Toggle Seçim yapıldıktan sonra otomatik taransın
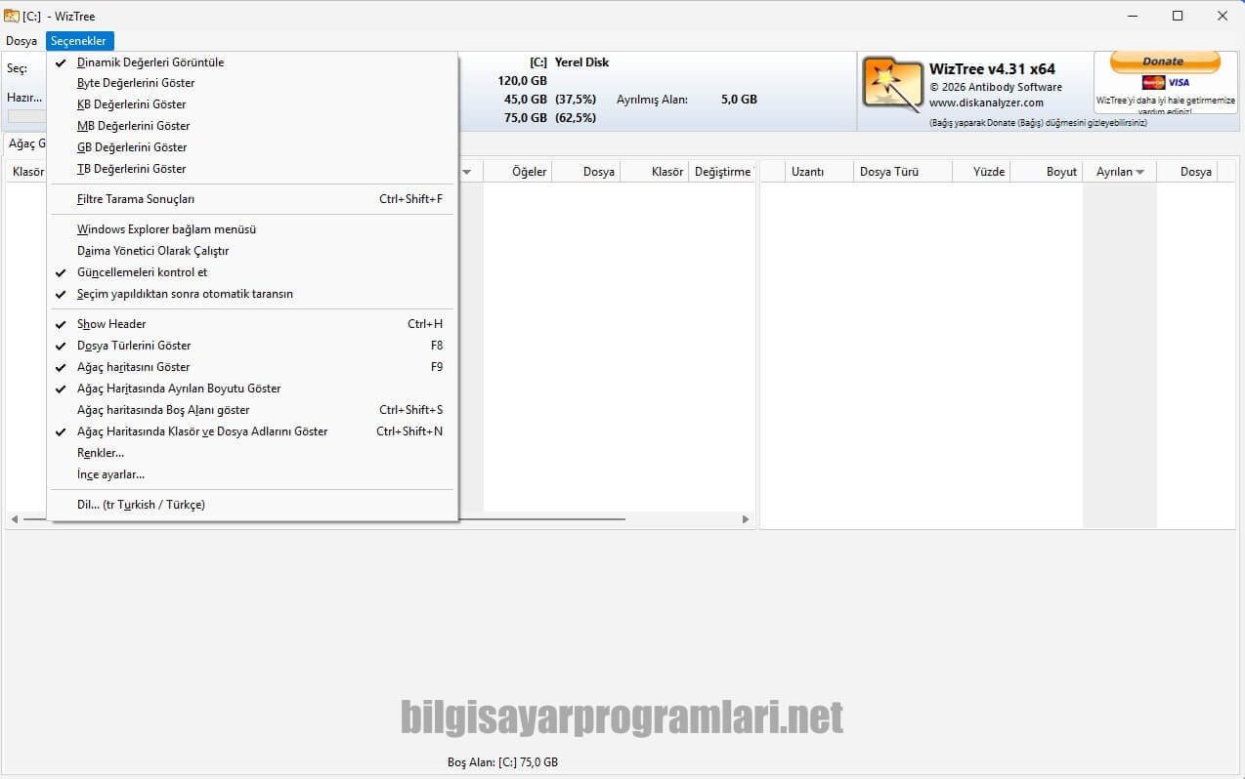The width and height of the screenshot is (1245, 779). pyautogui.click(x=252, y=294)
